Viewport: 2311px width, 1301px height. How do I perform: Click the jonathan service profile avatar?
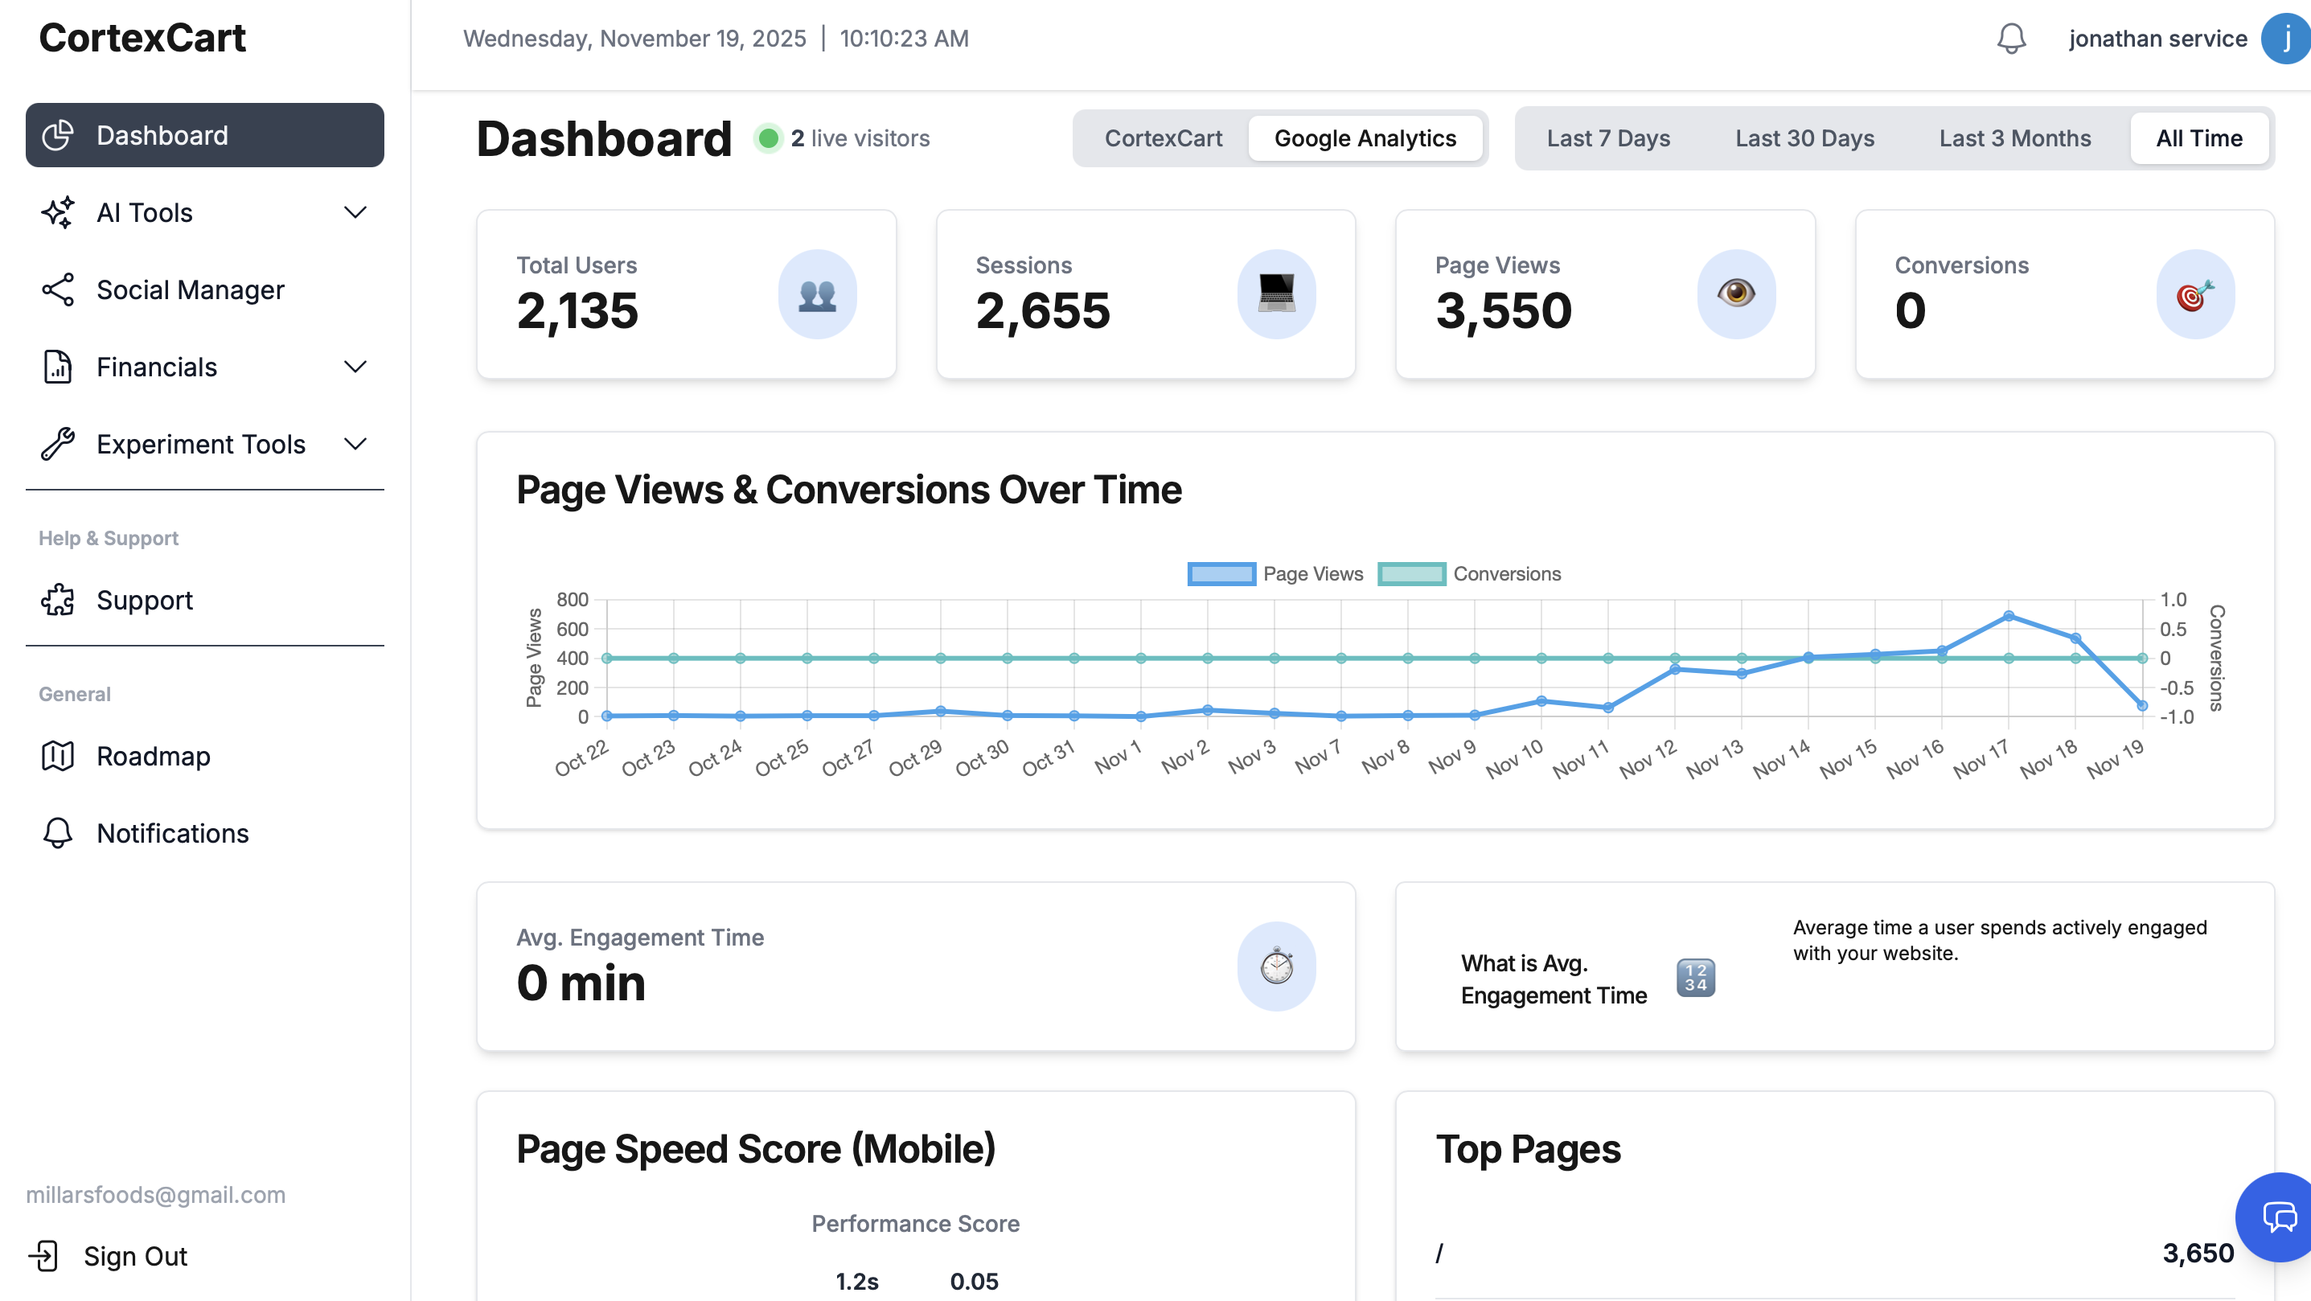point(2282,39)
